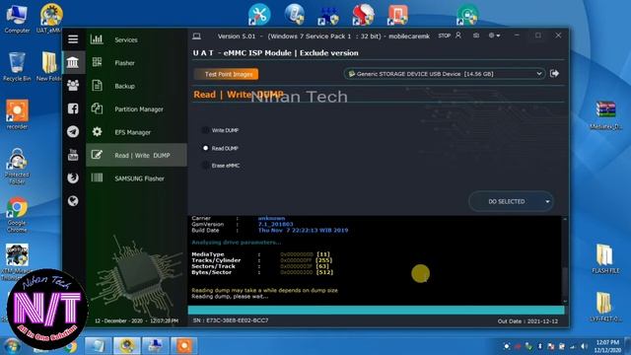The image size is (631, 355).
Task: Click the STOP button in title bar
Action: 445,35
